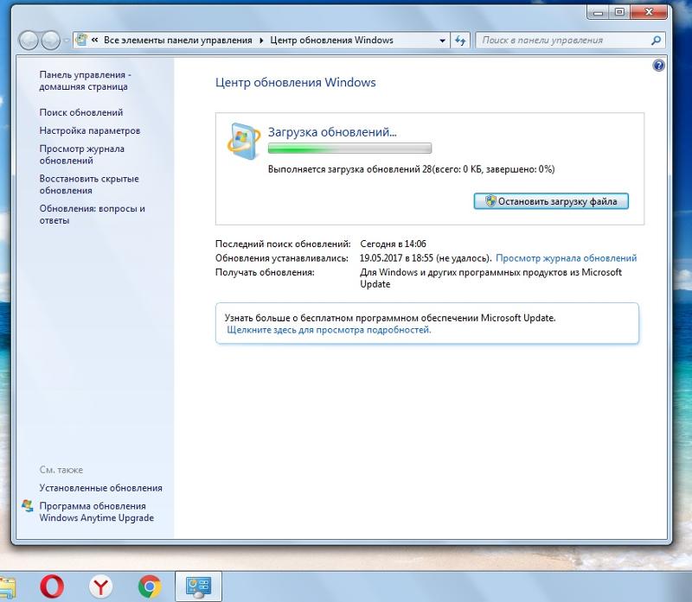Open Установленные обновления
Screen dimensions: 692x602
tap(100, 488)
